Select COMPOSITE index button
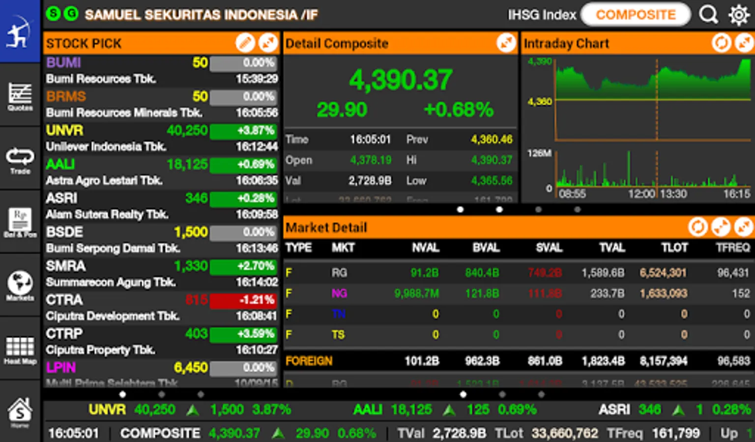The image size is (755, 442). pos(636,15)
